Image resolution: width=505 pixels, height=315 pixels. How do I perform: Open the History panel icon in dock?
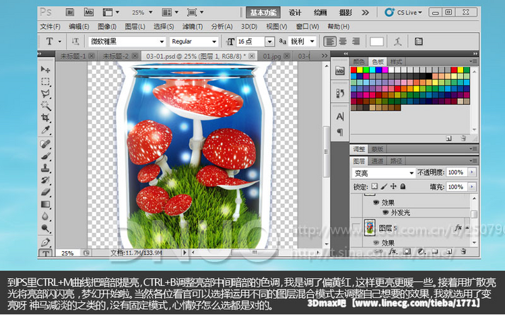[x=340, y=94]
